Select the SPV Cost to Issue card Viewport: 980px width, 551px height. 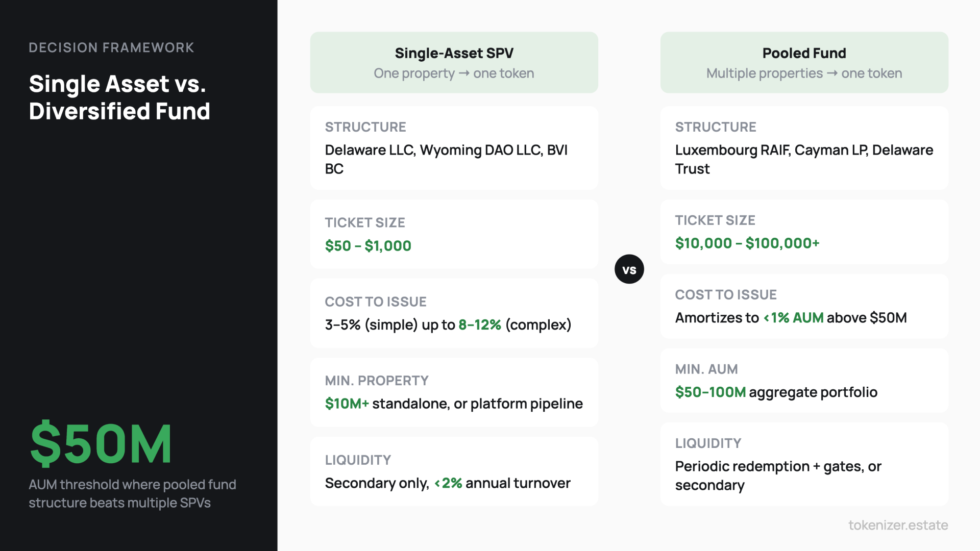point(454,313)
